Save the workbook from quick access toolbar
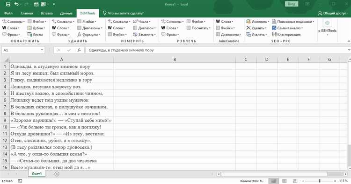The image size is (351, 184). [8, 4]
